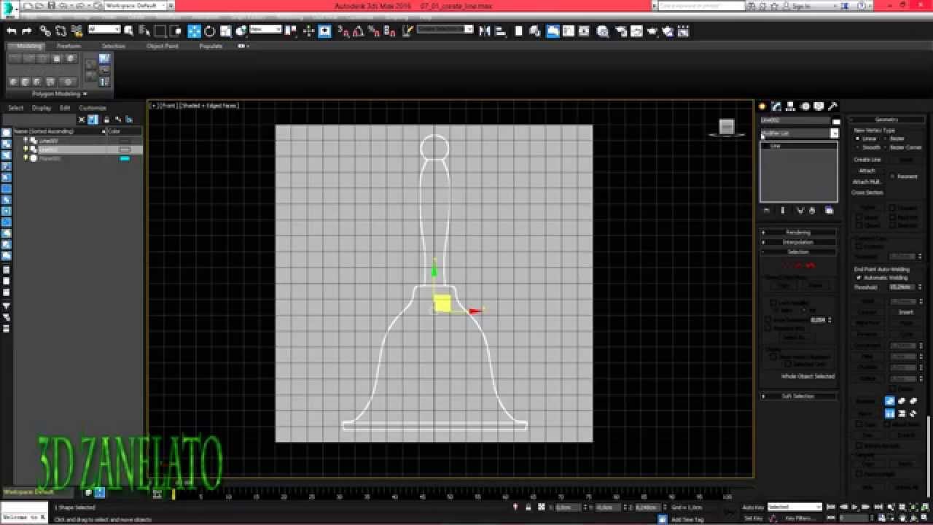Click the Create Line button
933x525 pixels.
tap(867, 160)
